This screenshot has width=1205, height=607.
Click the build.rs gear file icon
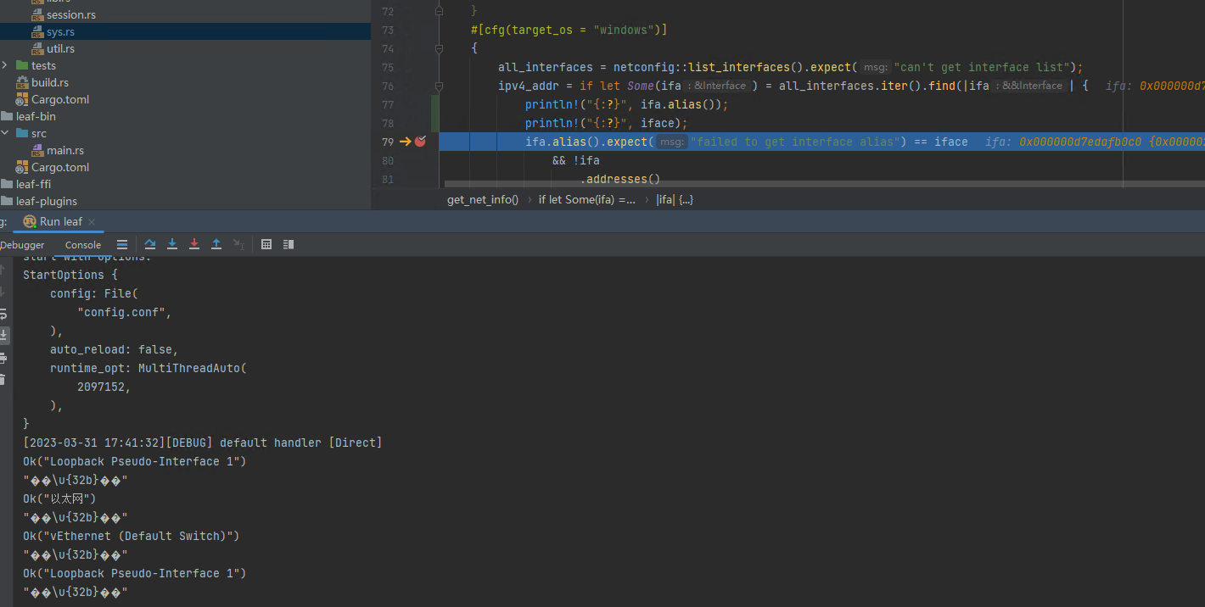pyautogui.click(x=22, y=82)
